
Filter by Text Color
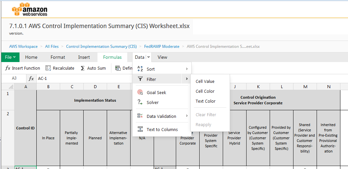click(210, 101)
